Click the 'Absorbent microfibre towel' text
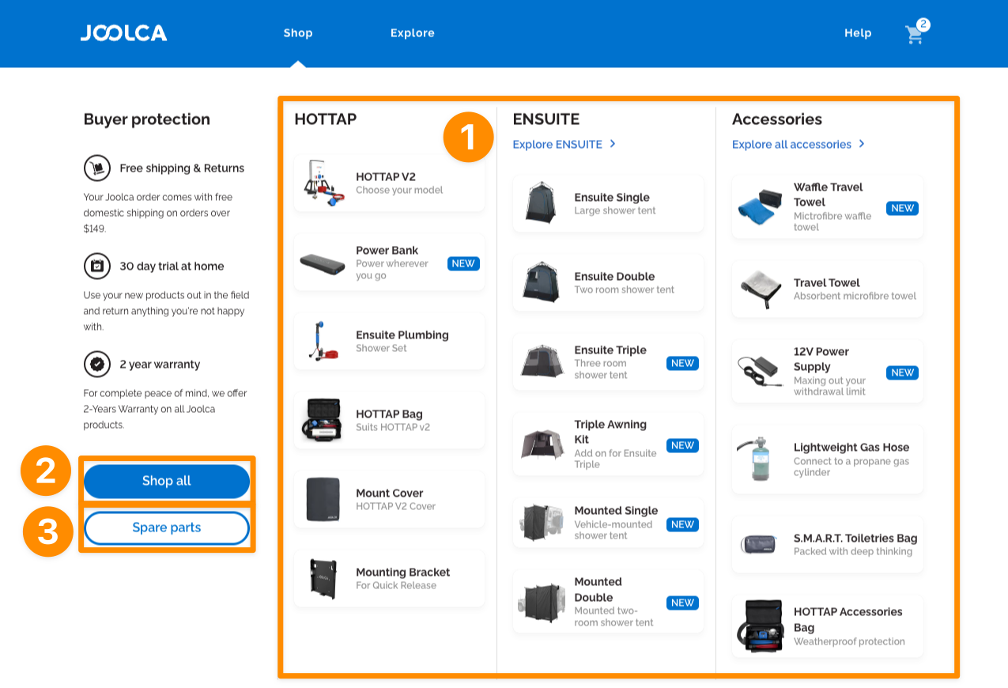 855,296
